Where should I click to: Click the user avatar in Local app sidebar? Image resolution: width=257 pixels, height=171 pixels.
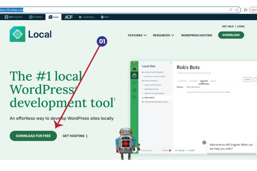pyautogui.click(x=134, y=68)
